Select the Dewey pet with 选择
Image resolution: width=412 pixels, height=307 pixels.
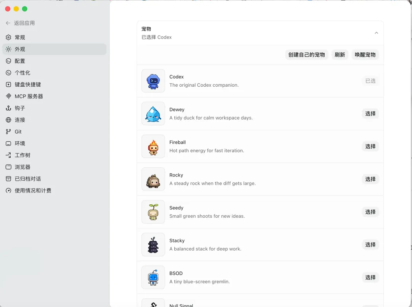(x=370, y=114)
